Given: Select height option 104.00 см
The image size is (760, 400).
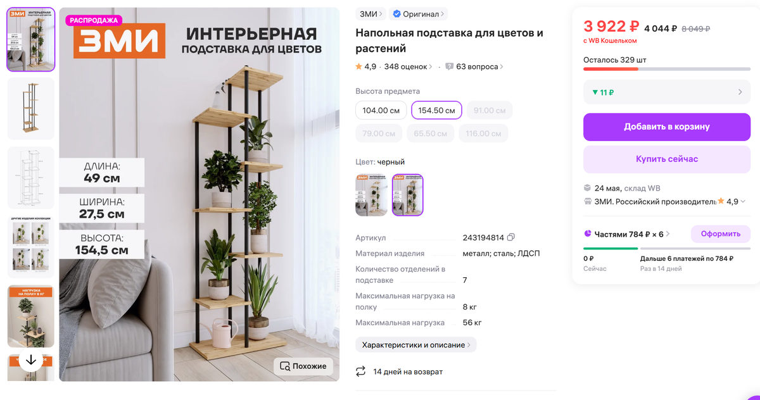Looking at the screenshot, I should pyautogui.click(x=381, y=110).
